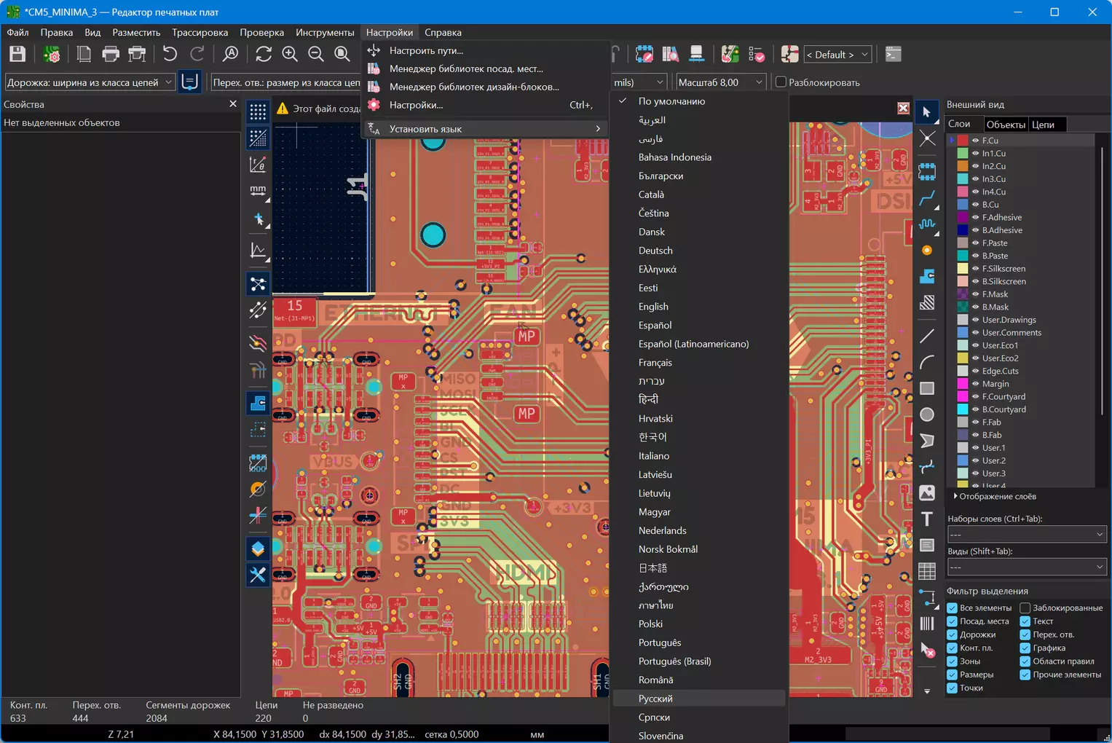
Task: Toggle grid display in left toolbar
Action: pos(258,111)
